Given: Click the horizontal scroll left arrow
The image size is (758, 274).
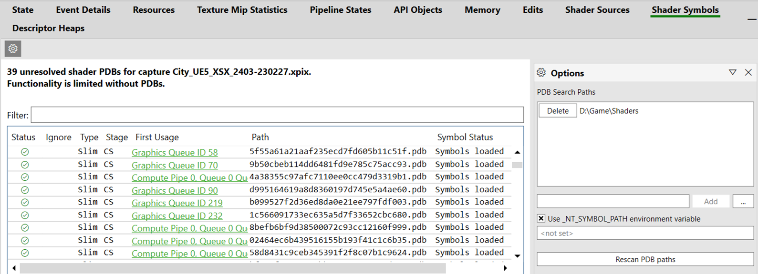Looking at the screenshot, I should point(14,268).
